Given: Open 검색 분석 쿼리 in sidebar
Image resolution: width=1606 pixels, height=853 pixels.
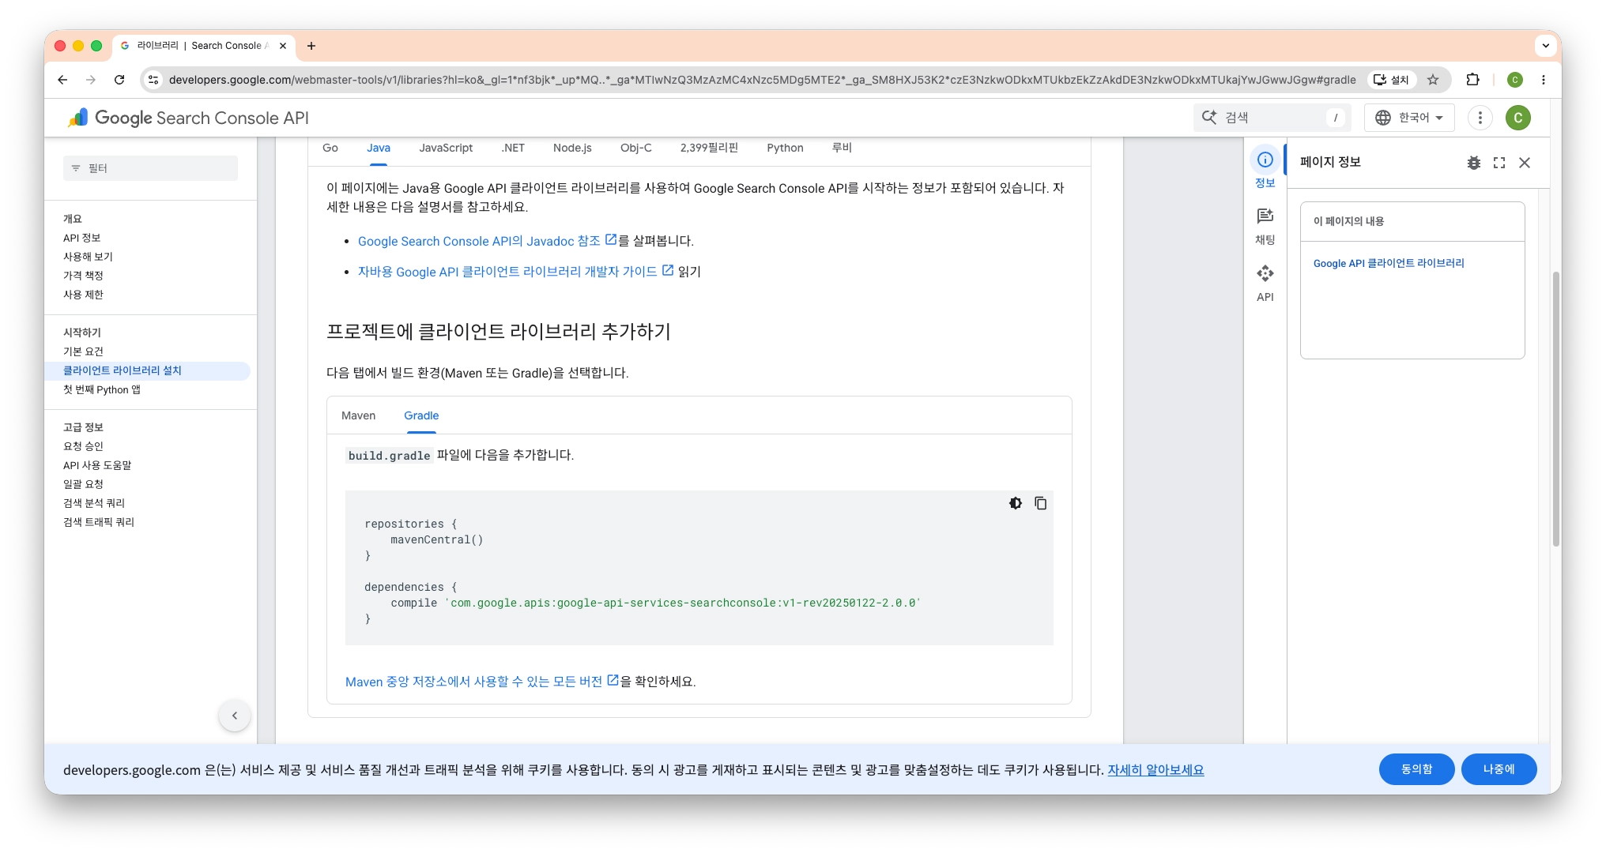Looking at the screenshot, I should (x=94, y=503).
